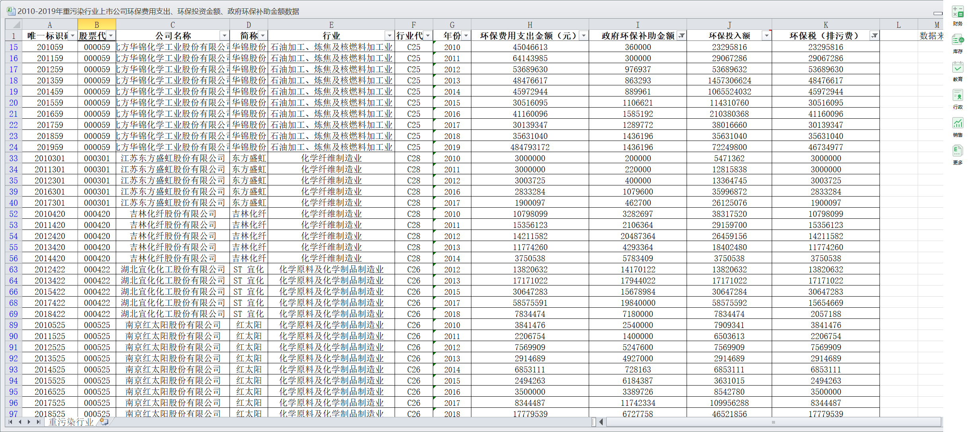Open 环保费用支出金额 filter dropdown
The width and height of the screenshot is (973, 432).
(x=583, y=36)
